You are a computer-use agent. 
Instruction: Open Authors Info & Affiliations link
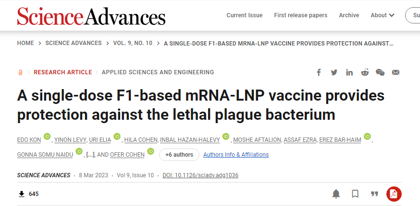236,155
